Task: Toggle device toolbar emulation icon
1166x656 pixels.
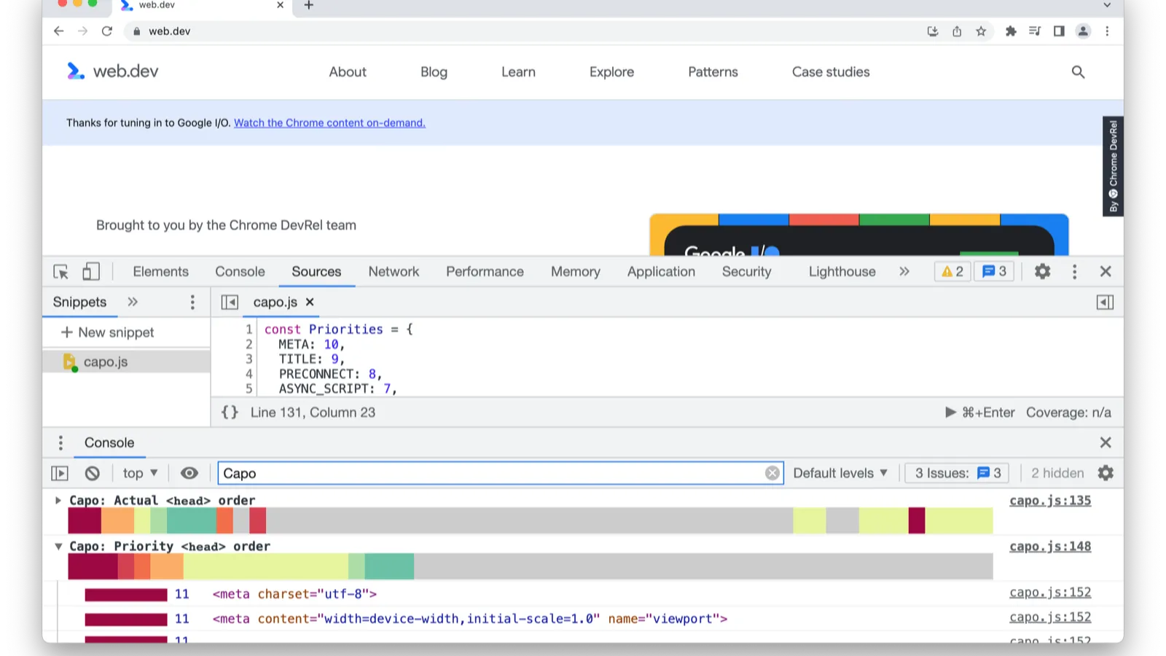Action: coord(91,272)
